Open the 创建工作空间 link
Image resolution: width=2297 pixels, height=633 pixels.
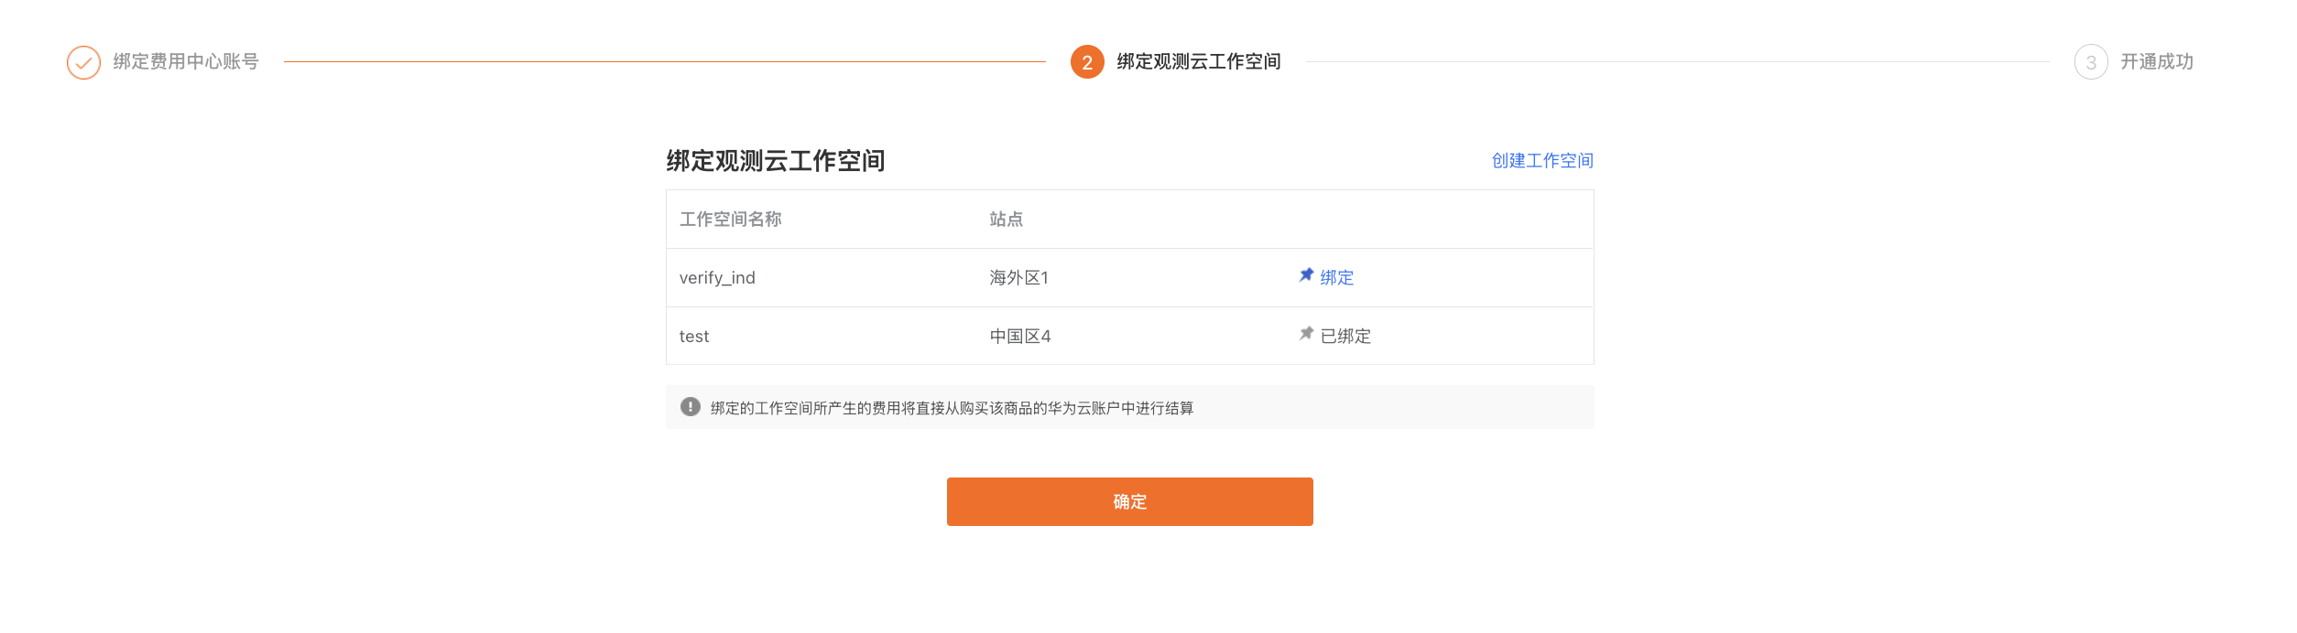pos(1542,161)
